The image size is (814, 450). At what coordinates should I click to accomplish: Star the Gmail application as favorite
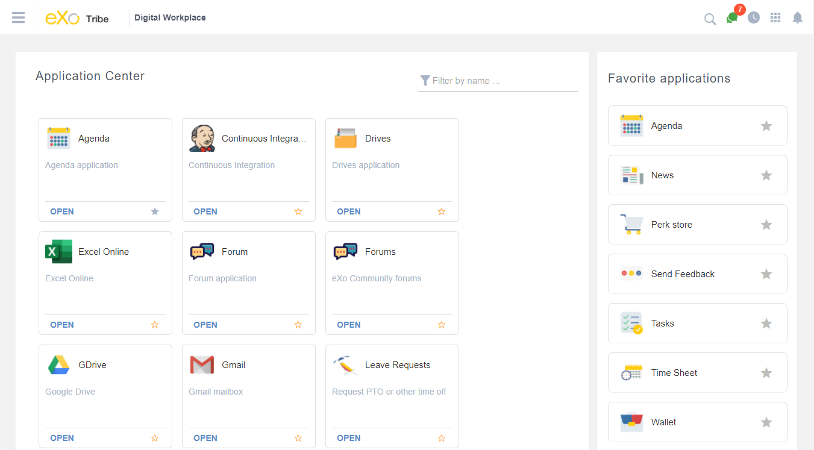tap(298, 438)
